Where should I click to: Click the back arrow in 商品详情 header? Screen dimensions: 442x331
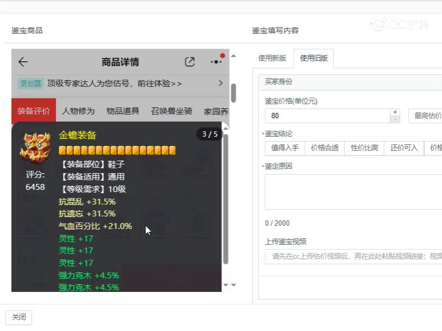23,62
